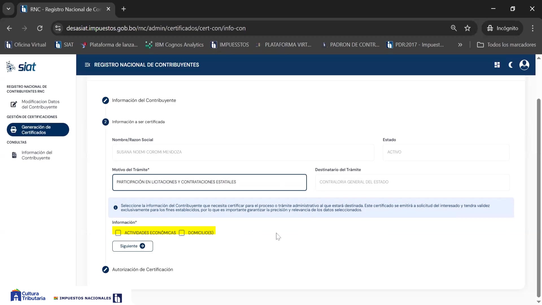
Task: Select Generación de Certificados menu item
Action: click(38, 130)
